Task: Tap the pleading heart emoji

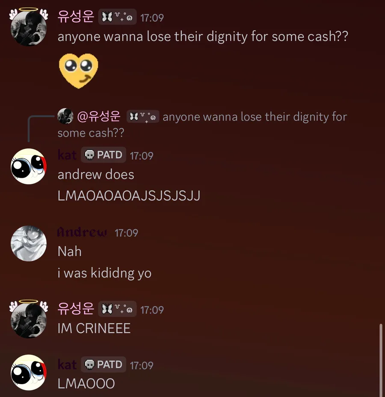Action: (x=79, y=71)
